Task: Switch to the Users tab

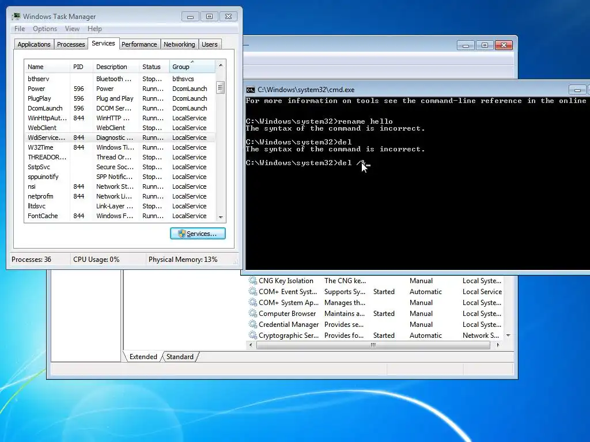Action: 210,44
